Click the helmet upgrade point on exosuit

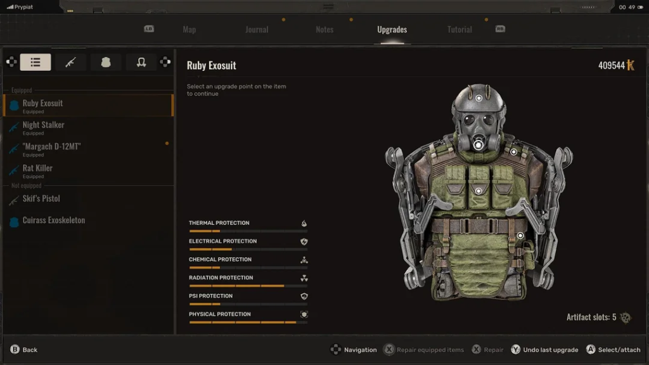point(479,97)
